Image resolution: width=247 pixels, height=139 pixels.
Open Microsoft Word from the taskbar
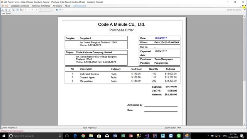coord(115,136)
